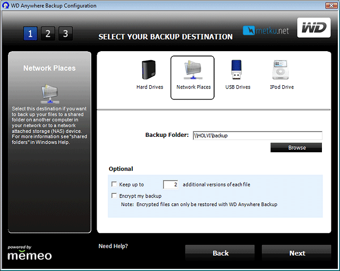Image resolution: width=340 pixels, height=271 pixels.
Task: Go to wizard step 3
Action: (65, 34)
